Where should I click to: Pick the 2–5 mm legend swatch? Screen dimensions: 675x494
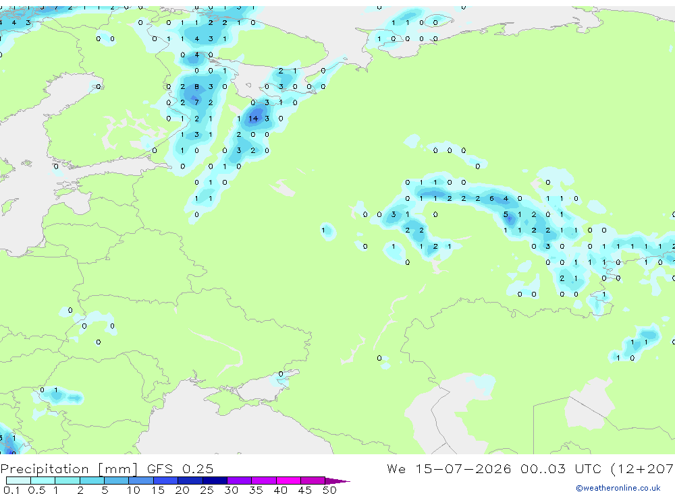coord(92,481)
